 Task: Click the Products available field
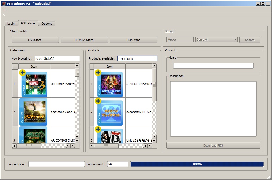137,59
